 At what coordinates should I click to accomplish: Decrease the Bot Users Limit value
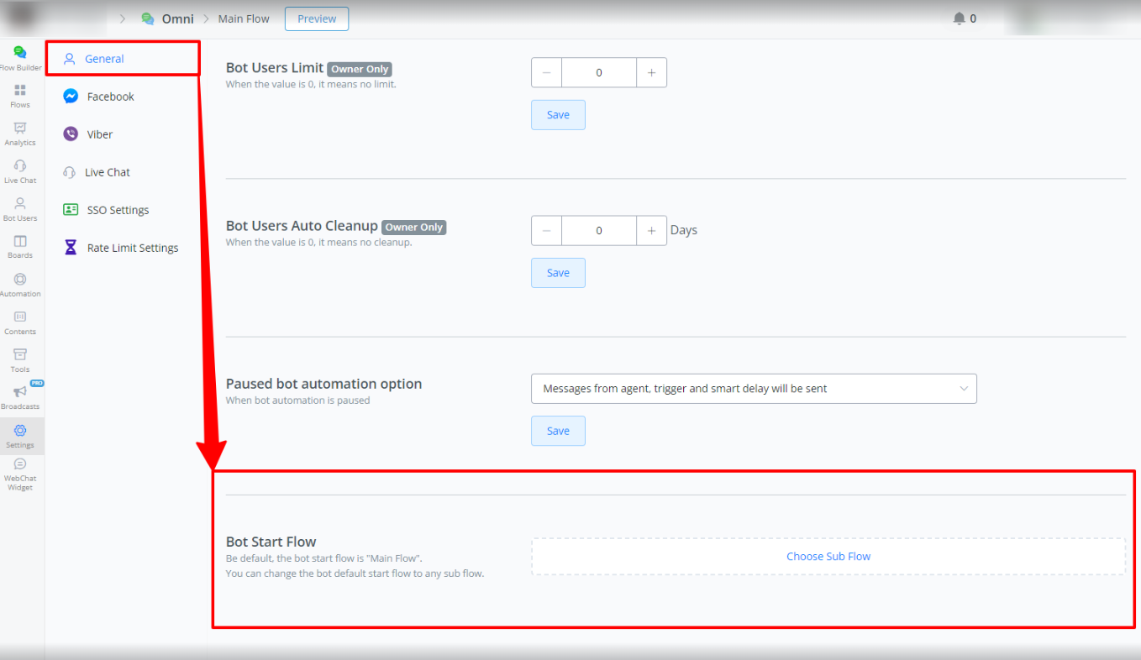click(546, 73)
